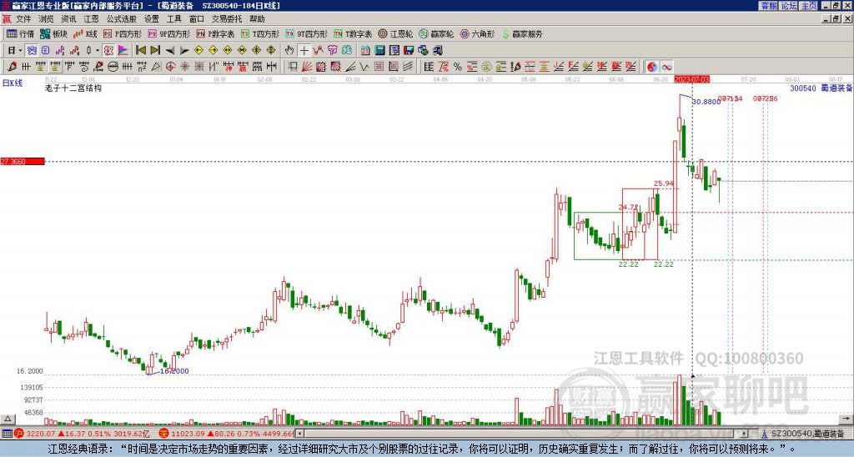Viewport: 854px width, 457px height.
Task: Click the chart right scroll arrow
Action: click(847, 419)
